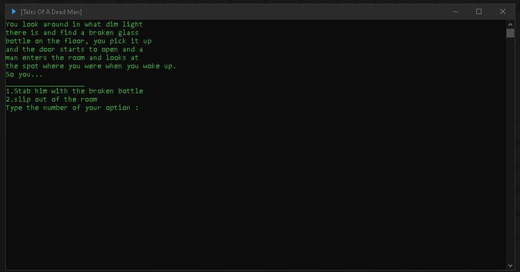This screenshot has width=520, height=272.
Task: Click the scrollbar up arrow
Action: click(x=510, y=24)
